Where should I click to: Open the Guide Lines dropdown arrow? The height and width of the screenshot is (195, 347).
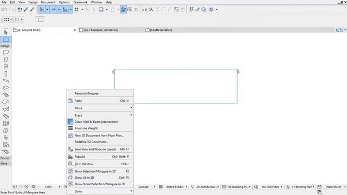point(47,10)
